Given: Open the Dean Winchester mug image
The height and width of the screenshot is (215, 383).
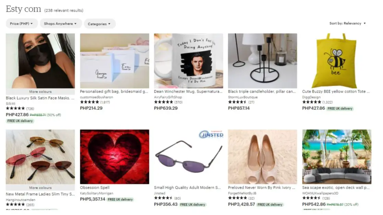Looking at the screenshot, I should pos(188,61).
